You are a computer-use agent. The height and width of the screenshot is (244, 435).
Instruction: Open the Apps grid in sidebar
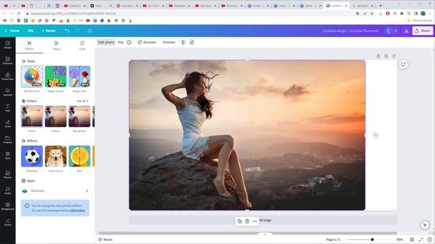click(x=7, y=155)
